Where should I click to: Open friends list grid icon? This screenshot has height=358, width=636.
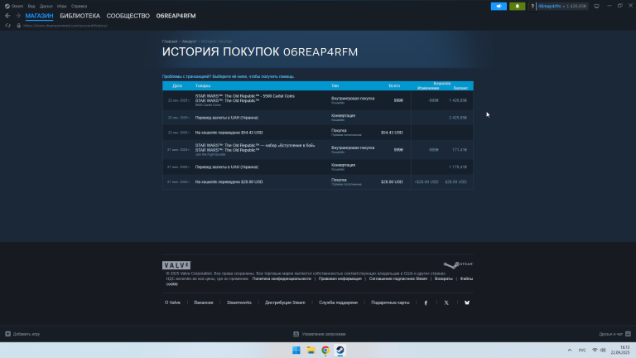coord(628,334)
